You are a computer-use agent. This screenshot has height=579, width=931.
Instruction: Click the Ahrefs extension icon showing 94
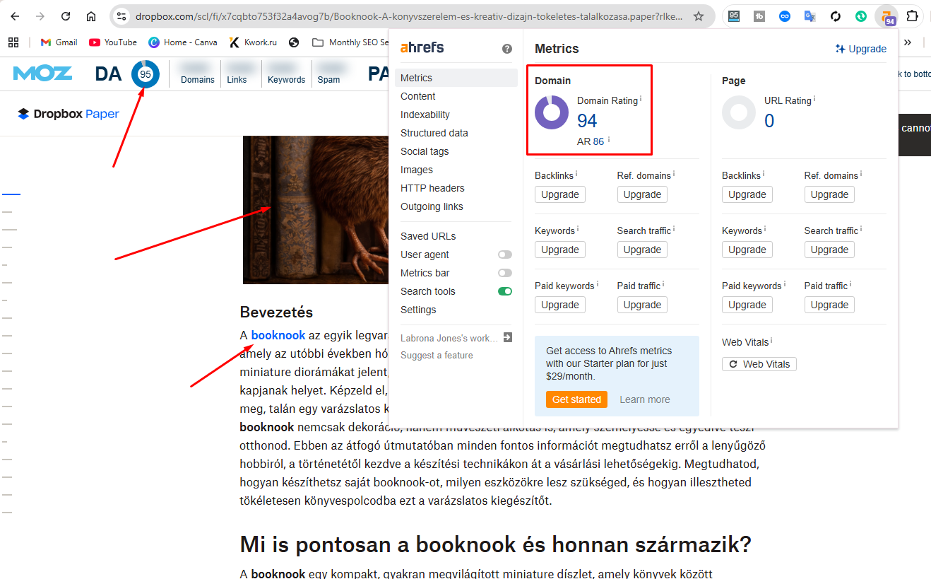[x=886, y=16]
